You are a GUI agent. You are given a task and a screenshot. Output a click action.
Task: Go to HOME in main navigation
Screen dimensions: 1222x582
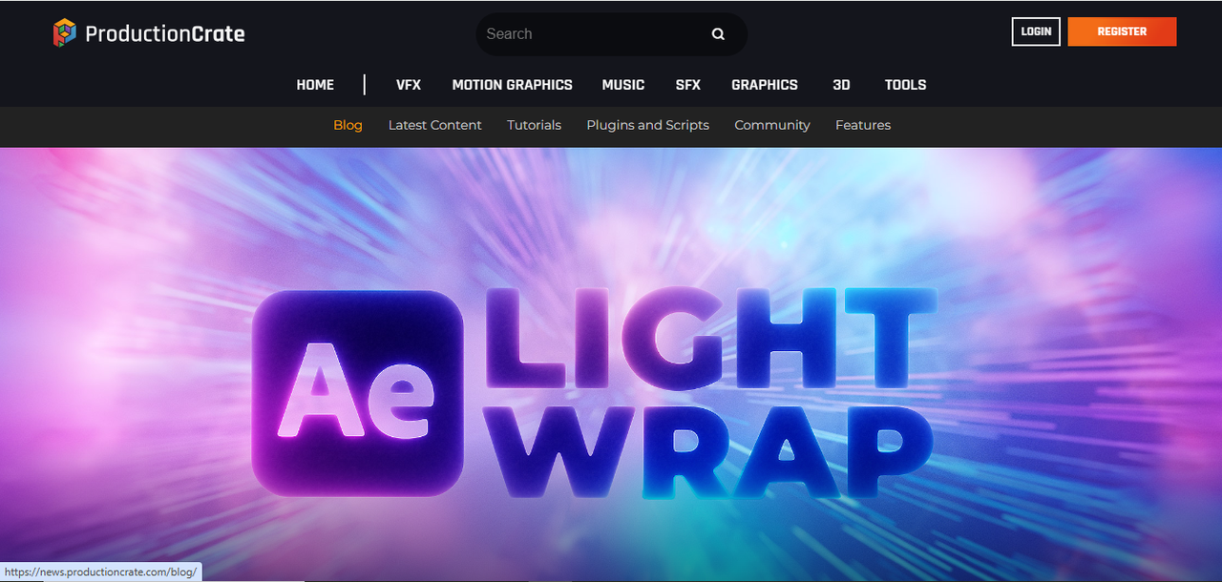click(315, 85)
